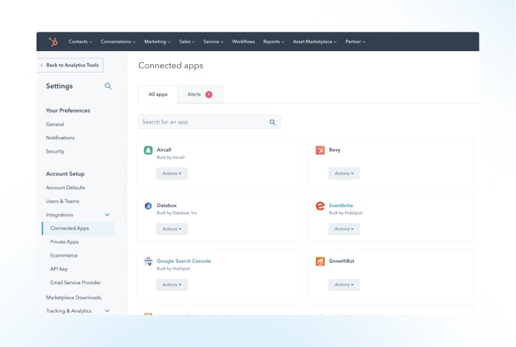The image size is (516, 347).
Task: Open Actions dropdown for Google Search Console
Action: 172,285
